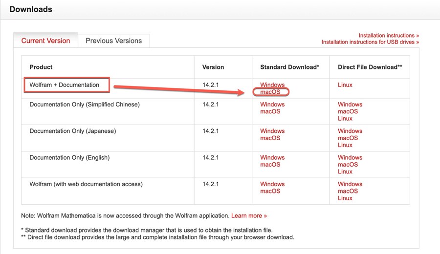Select Documentation Only (English) product text
The width and height of the screenshot is (440, 254).
(69, 157)
